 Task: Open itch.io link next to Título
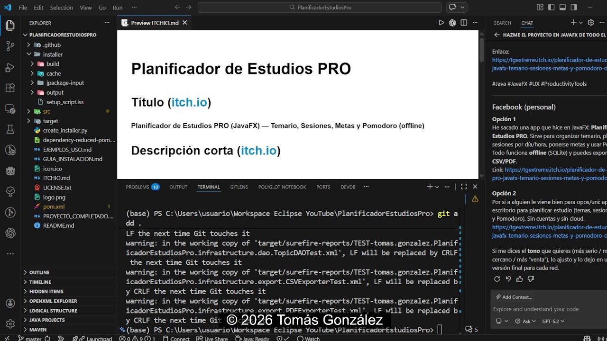point(189,102)
